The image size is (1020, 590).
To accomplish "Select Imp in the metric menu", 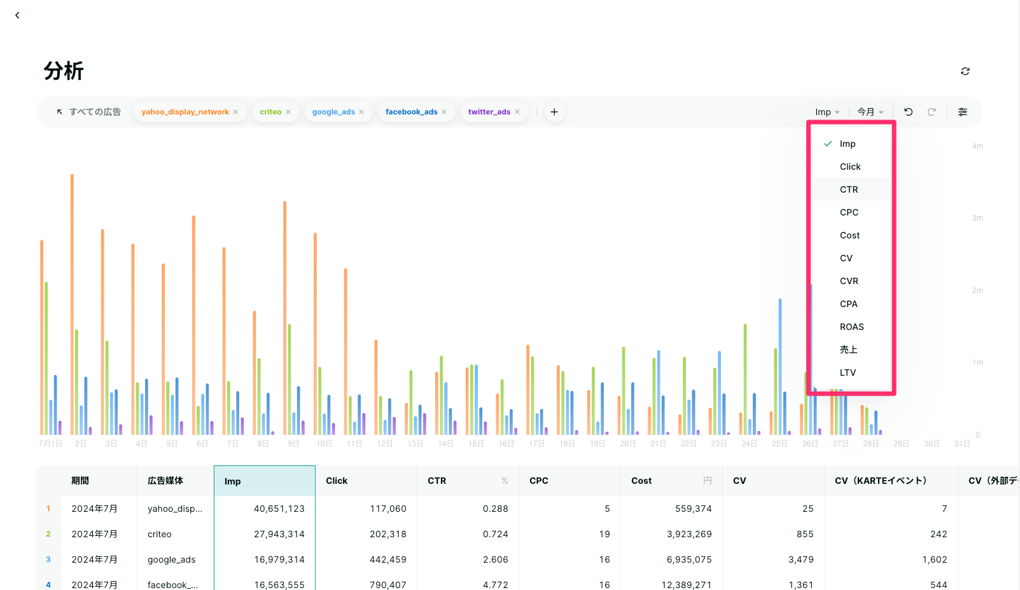I will point(851,144).
